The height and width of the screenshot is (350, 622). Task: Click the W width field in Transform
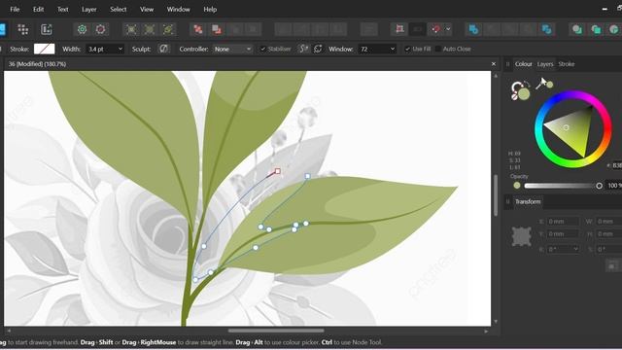pos(608,221)
